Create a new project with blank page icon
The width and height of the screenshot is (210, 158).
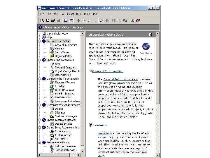tap(48, 20)
